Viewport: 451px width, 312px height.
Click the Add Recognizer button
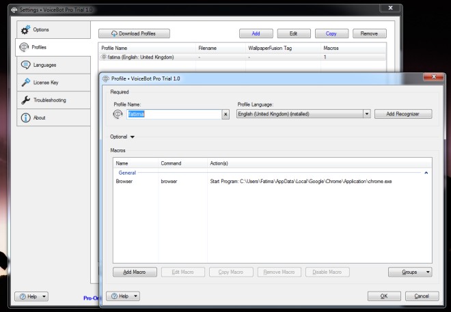pyautogui.click(x=403, y=114)
